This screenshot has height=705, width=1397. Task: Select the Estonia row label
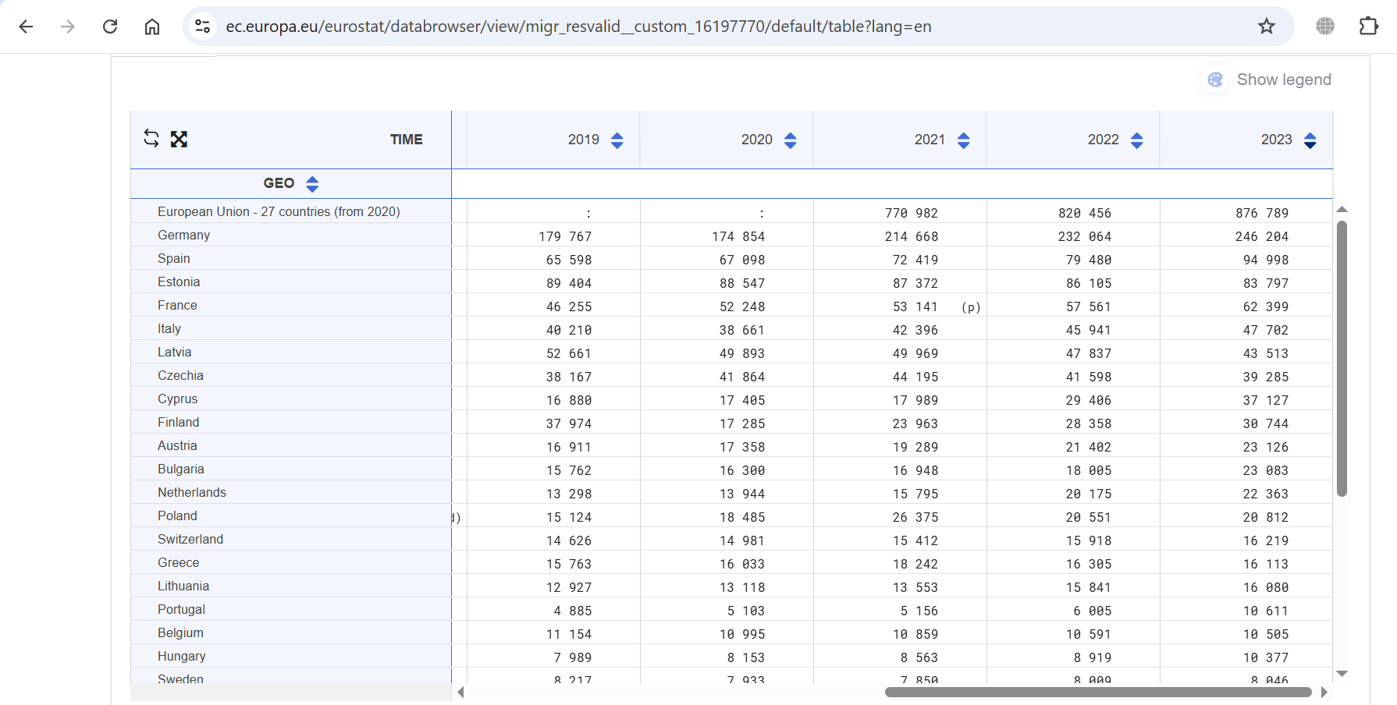tap(179, 282)
